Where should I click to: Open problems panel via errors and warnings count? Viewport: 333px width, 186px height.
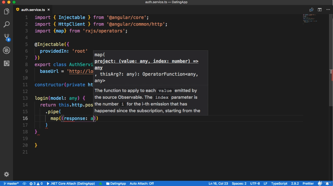(36, 183)
